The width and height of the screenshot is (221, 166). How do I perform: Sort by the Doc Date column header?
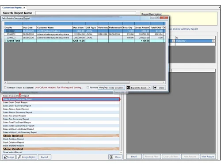coord(30,27)
